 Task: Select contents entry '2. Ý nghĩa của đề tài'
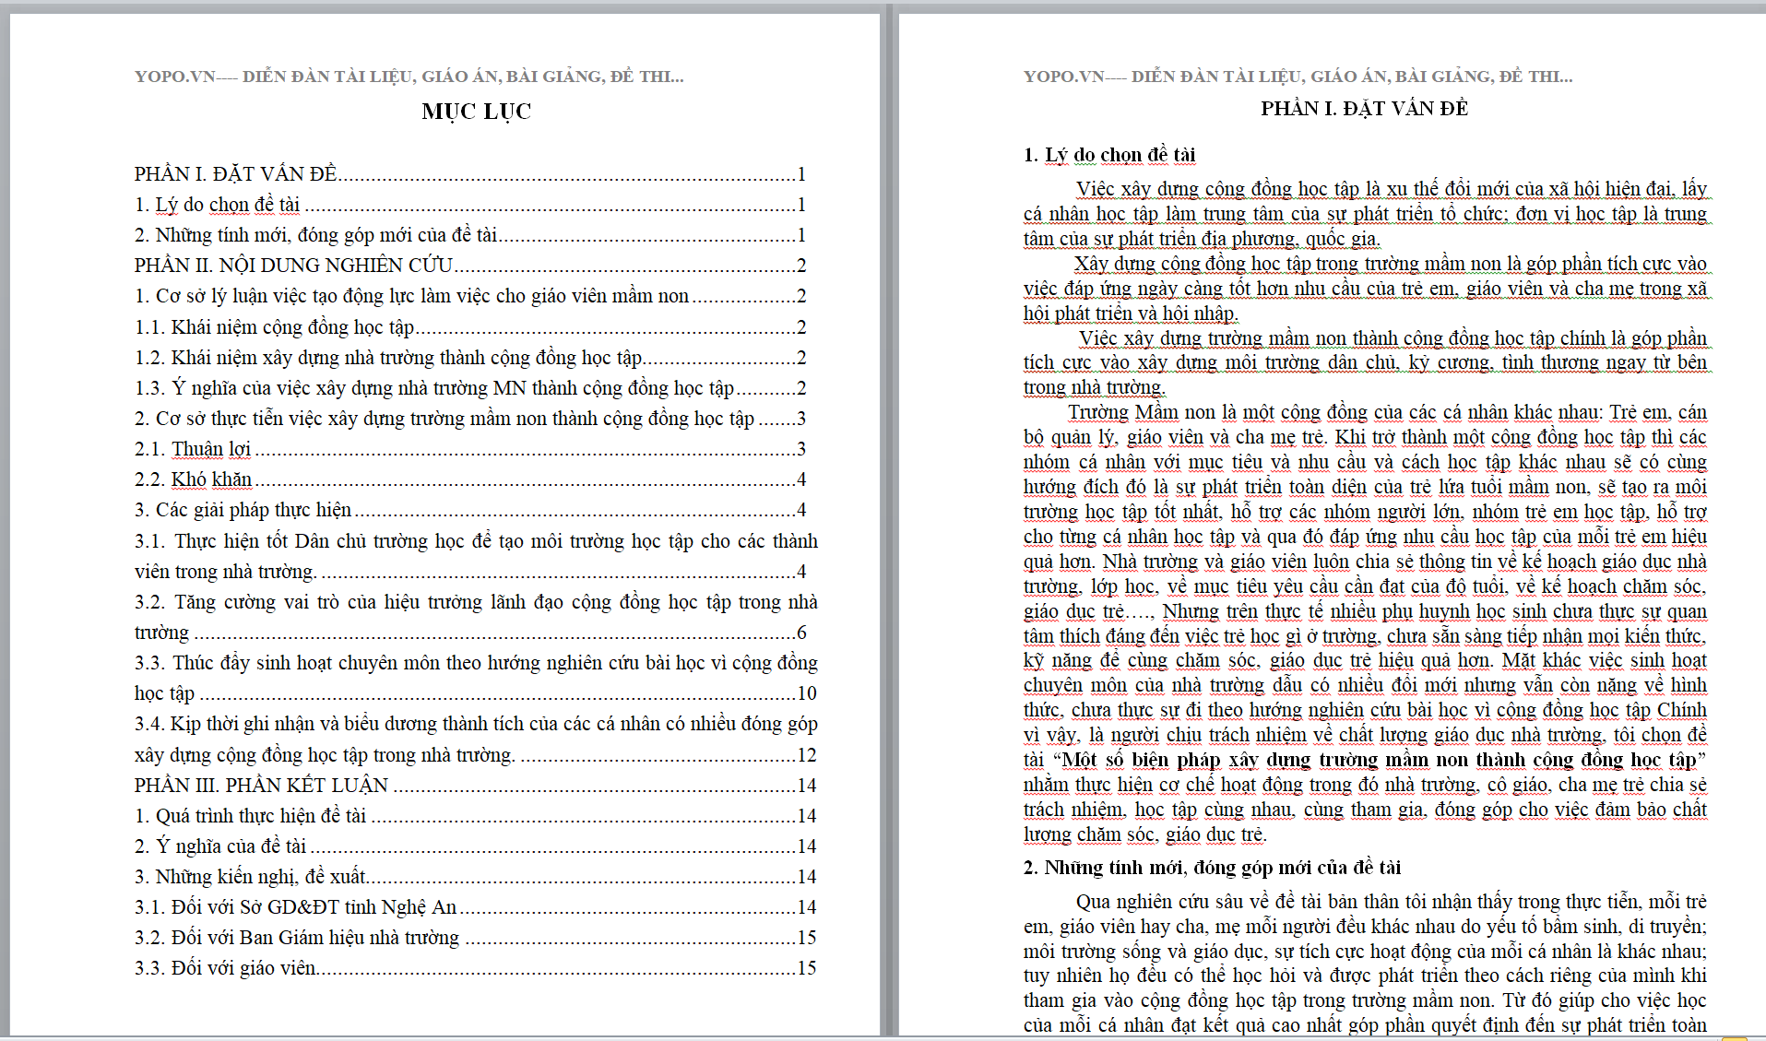[x=476, y=846]
